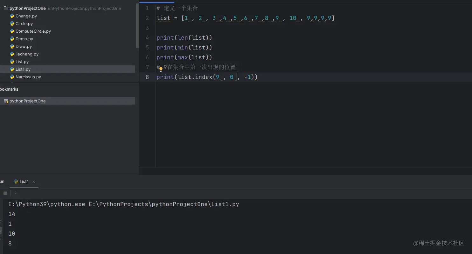
Task: Click the Python icon beside Draw.py
Action: [12, 46]
